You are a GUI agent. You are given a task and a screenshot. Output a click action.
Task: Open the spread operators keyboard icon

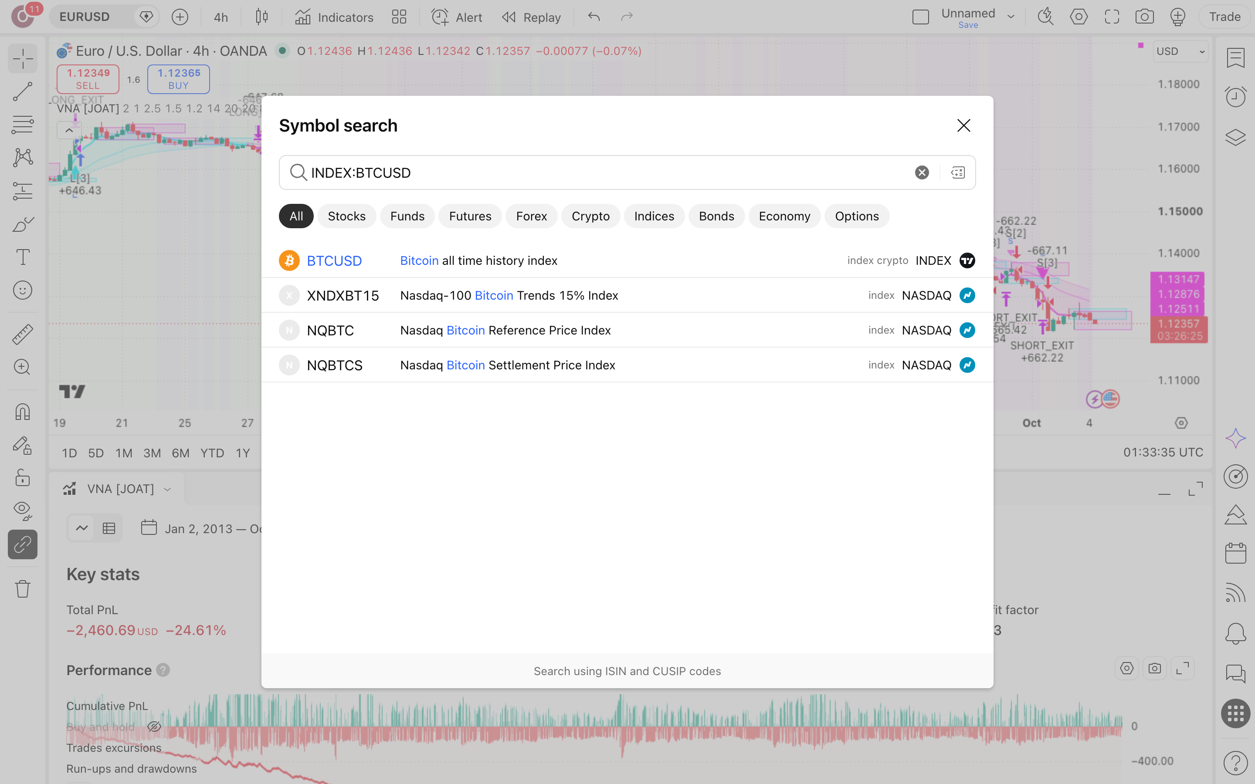pos(958,172)
